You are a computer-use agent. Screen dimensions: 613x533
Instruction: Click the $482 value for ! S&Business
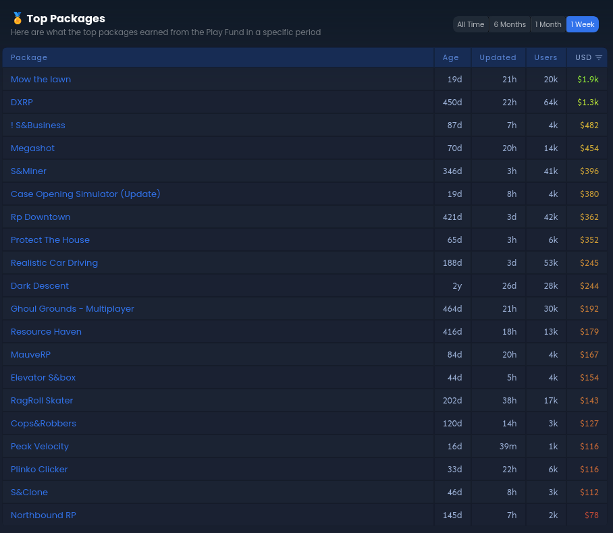(x=589, y=125)
